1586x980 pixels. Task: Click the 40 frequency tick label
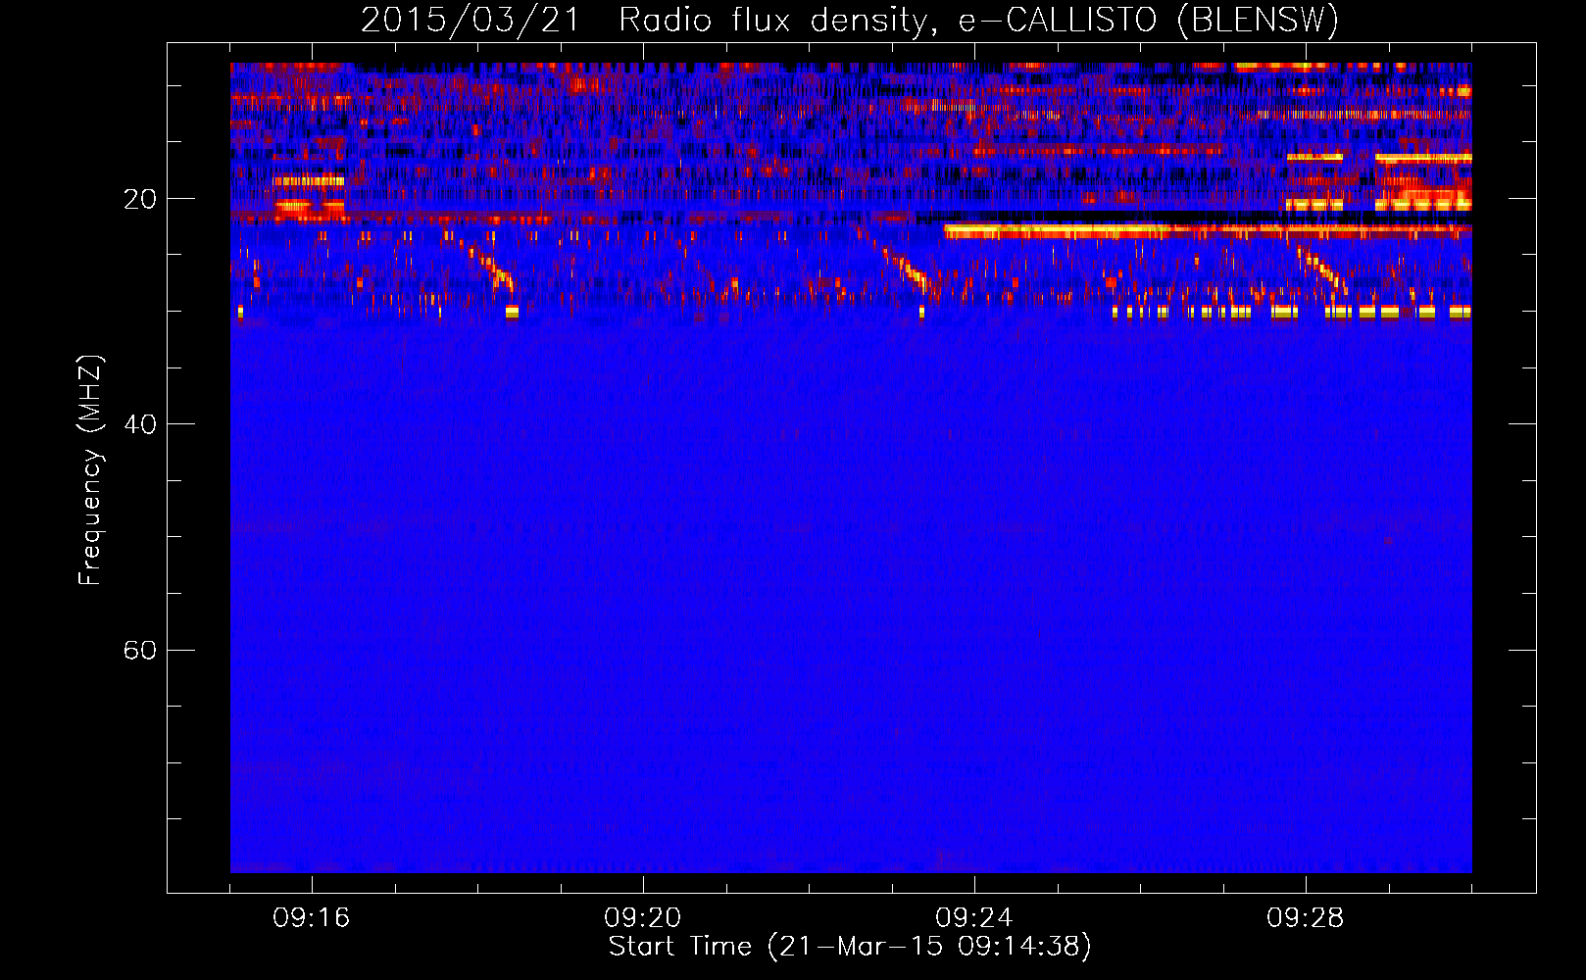point(140,424)
